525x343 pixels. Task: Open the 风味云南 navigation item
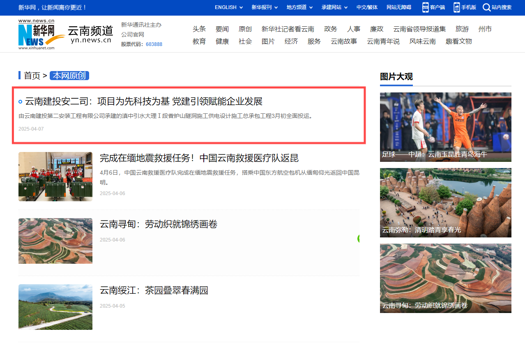tap(423, 41)
